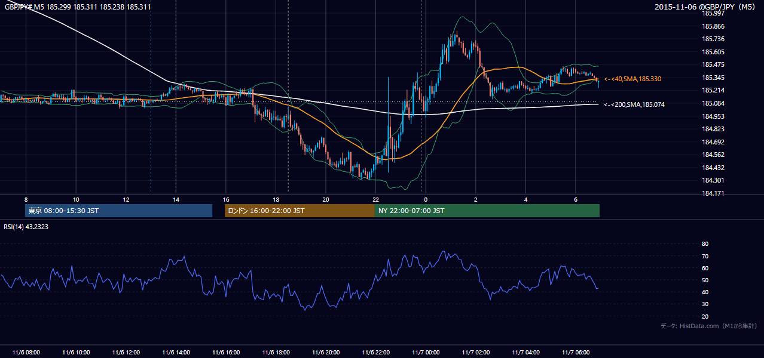
Task: Click hour tick '8' under the price chart
Action: pyautogui.click(x=26, y=199)
